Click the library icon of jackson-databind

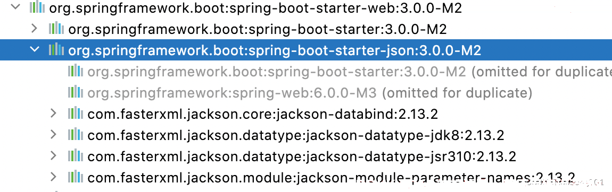click(76, 114)
